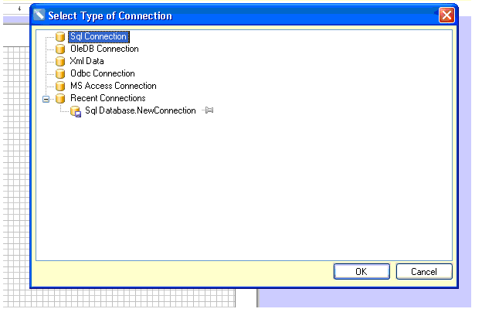Click the Recent Connections database icon
This screenshot has height=319, width=482.
60,98
